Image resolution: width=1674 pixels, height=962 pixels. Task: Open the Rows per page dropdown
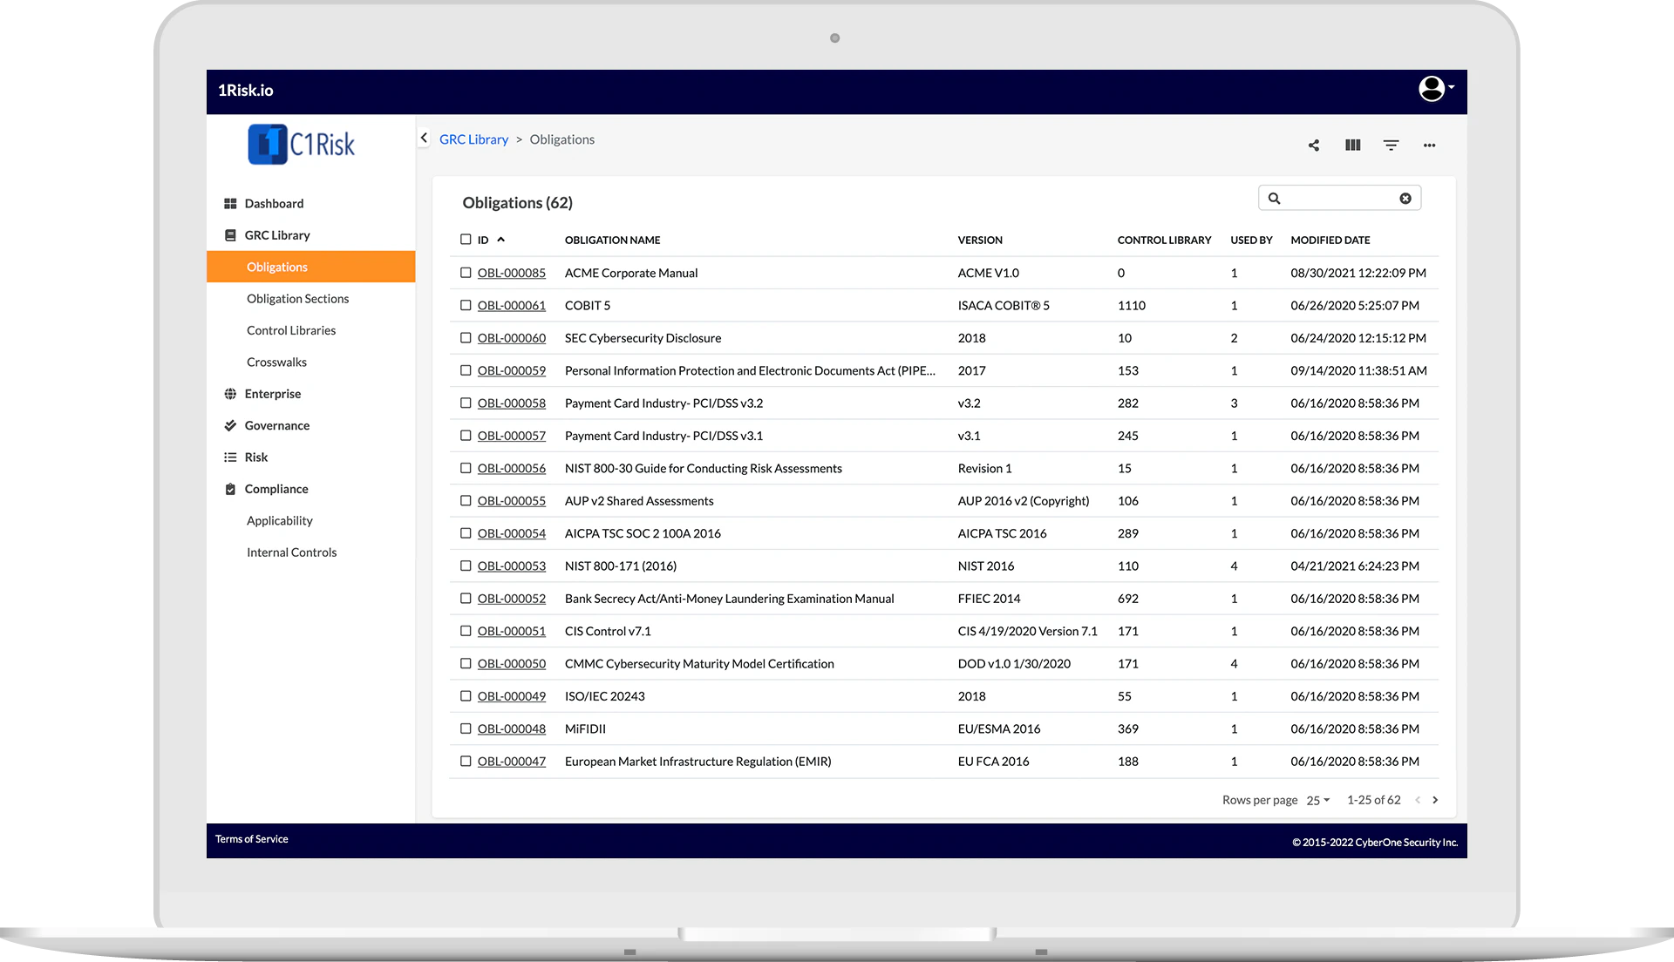(1317, 800)
